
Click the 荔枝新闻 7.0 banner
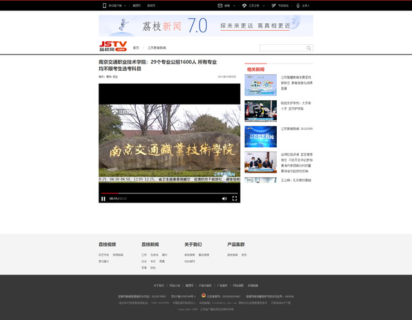tap(205, 26)
